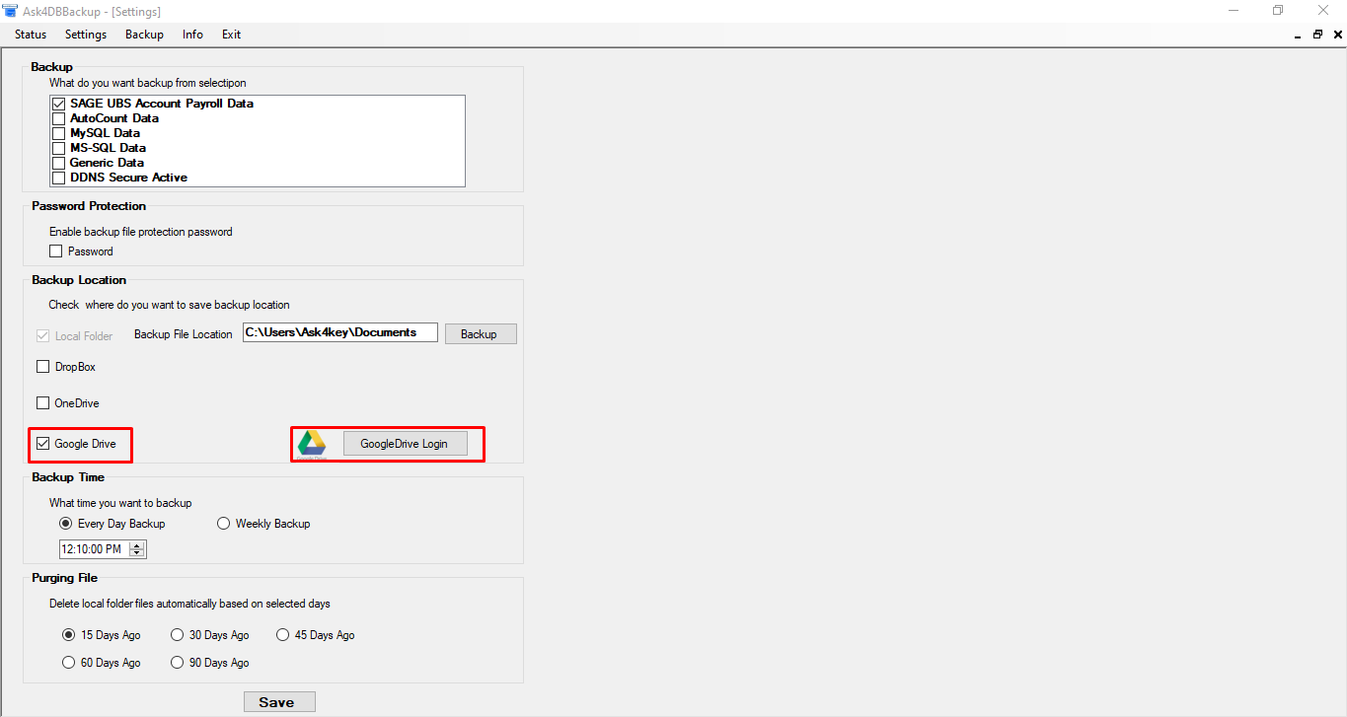Enable the Password protection checkbox
This screenshot has height=717, width=1347.
[x=56, y=251]
